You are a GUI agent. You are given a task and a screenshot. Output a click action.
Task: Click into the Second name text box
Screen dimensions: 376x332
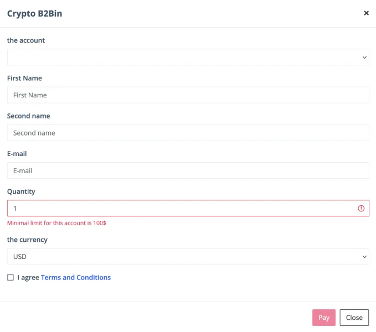(x=188, y=133)
